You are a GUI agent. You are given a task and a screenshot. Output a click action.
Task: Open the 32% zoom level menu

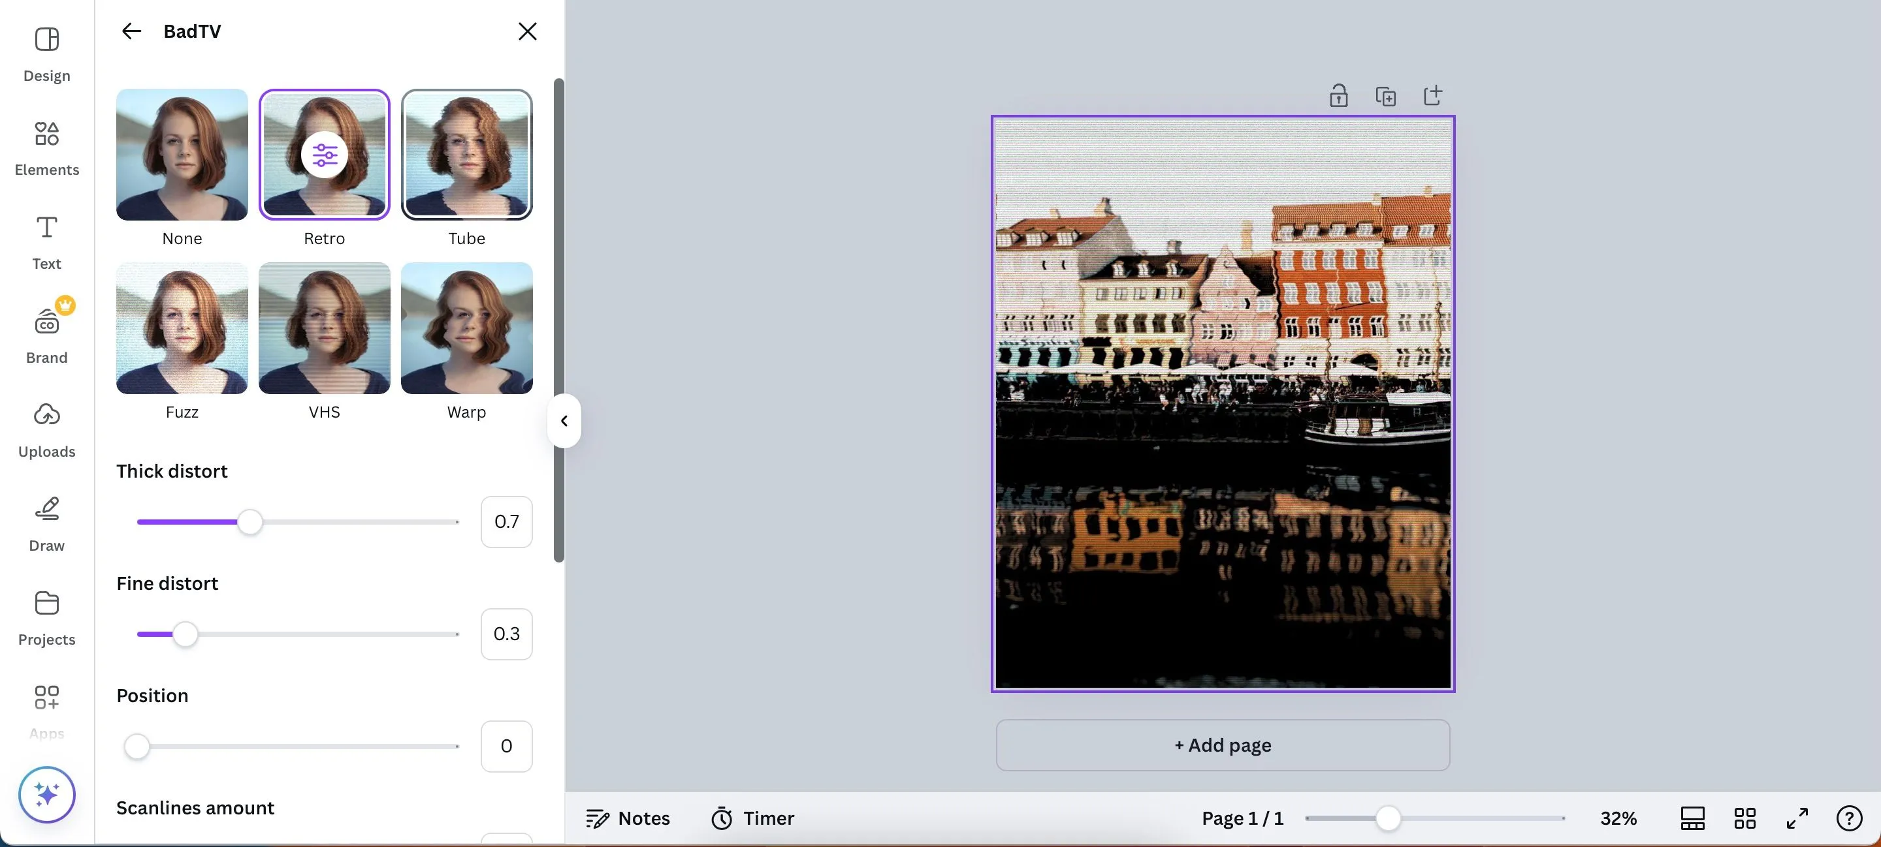pyautogui.click(x=1618, y=818)
